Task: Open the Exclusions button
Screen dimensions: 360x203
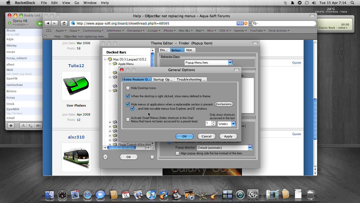Action: click(224, 104)
